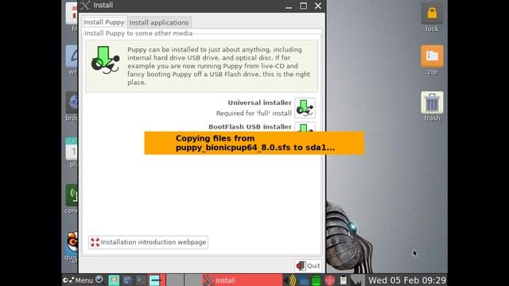
Task: Click the BootFlash USB installer label
Action: (250, 127)
